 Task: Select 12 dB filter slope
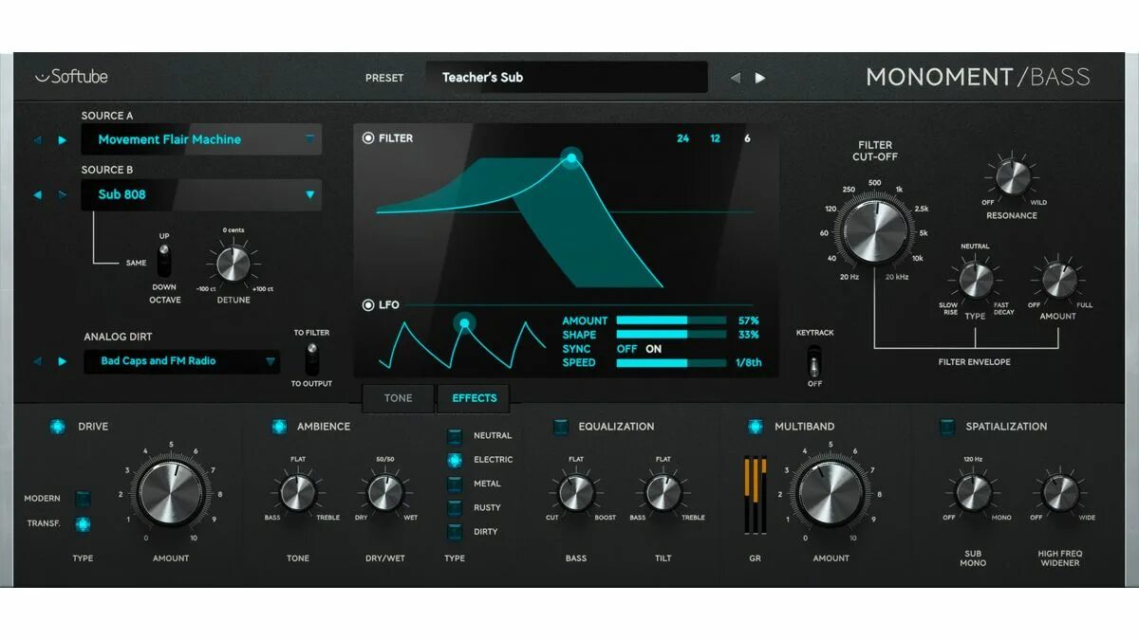(715, 138)
